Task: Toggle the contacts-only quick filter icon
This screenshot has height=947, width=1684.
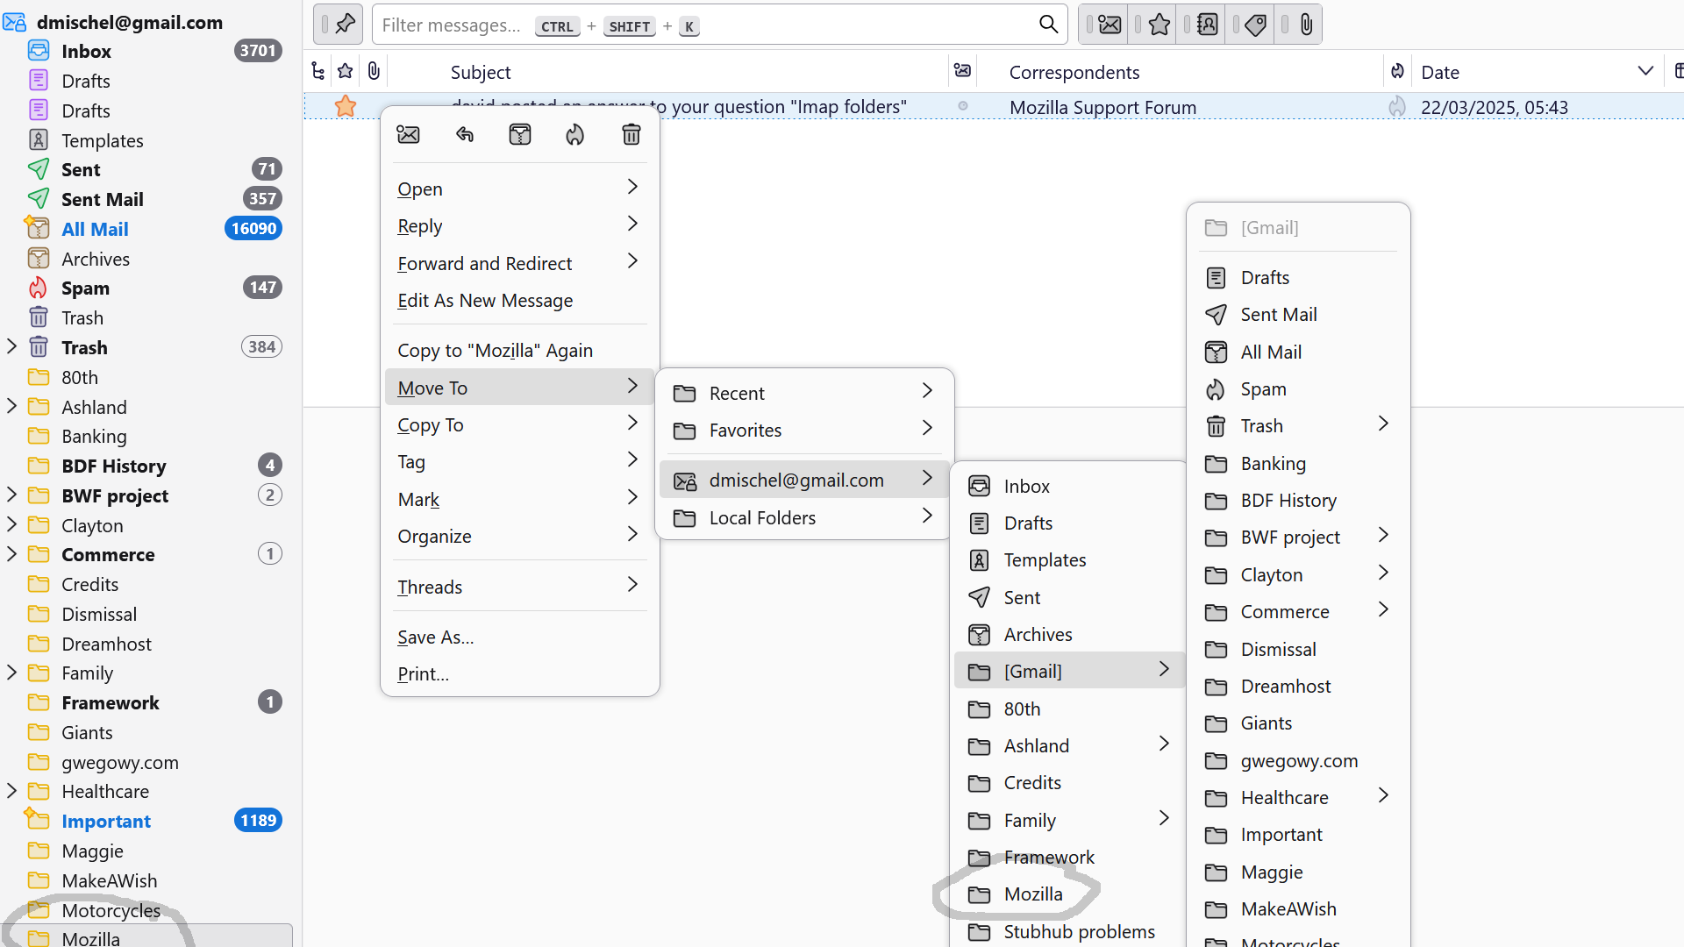Action: (x=1208, y=25)
